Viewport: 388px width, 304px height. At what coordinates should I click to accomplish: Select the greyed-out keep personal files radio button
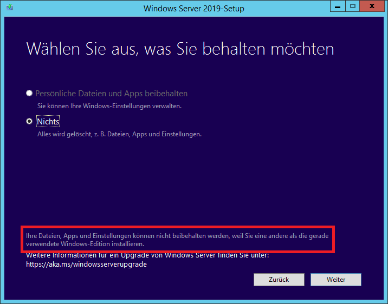(x=29, y=94)
